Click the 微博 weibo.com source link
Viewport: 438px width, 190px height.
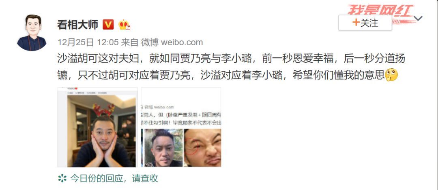pyautogui.click(x=172, y=42)
